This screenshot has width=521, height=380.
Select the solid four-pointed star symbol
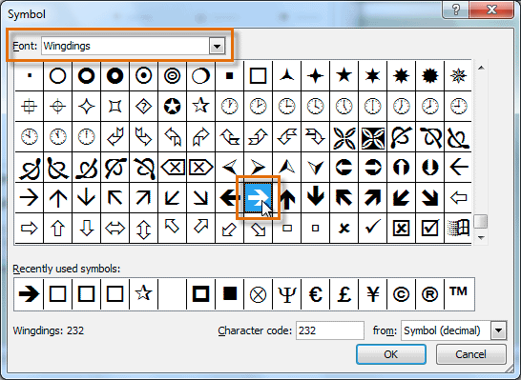click(x=315, y=76)
